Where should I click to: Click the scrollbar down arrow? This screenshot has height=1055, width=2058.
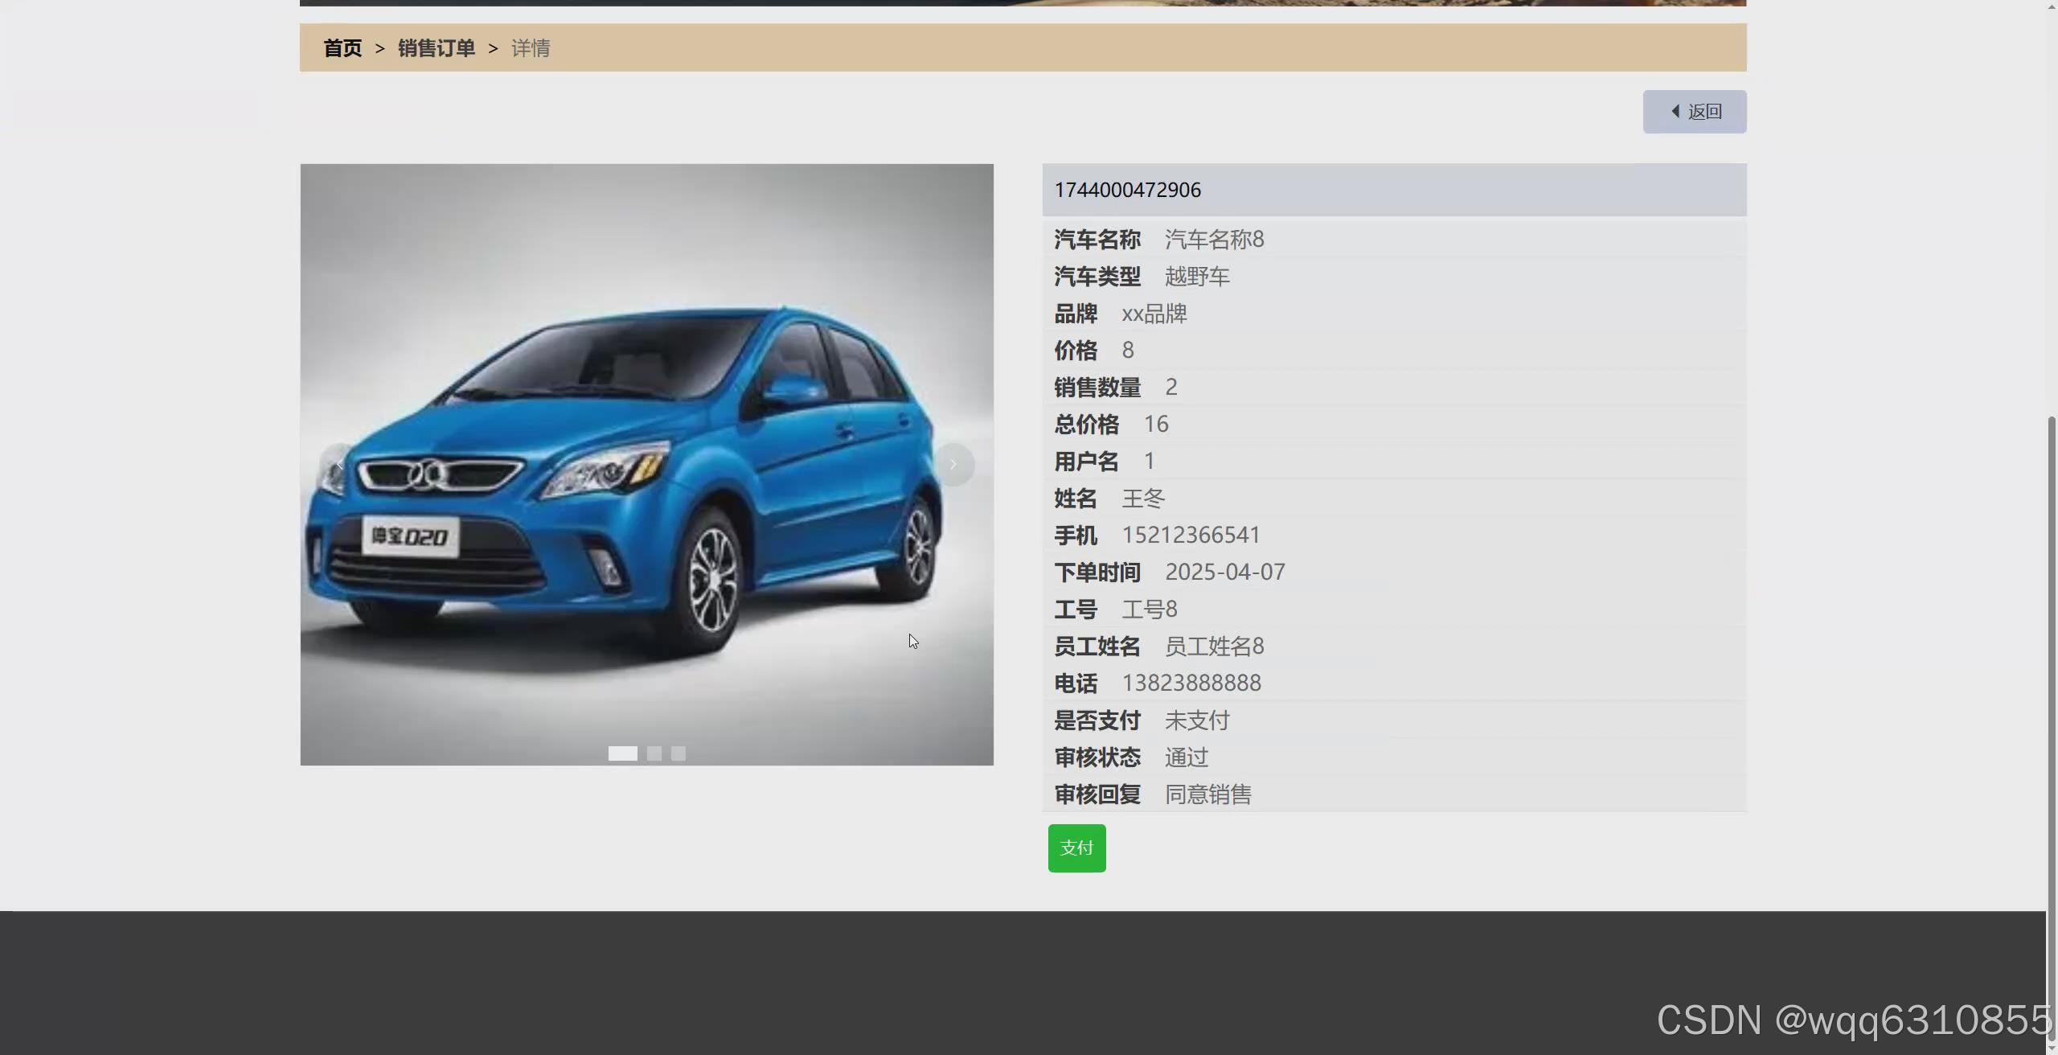pyautogui.click(x=2052, y=1048)
